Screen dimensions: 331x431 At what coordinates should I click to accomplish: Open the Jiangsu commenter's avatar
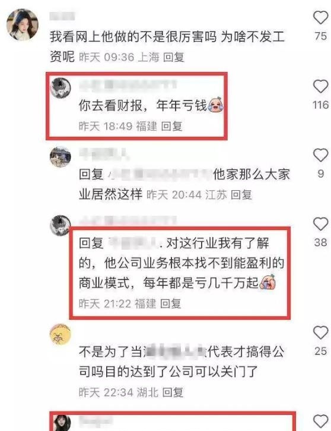(x=61, y=157)
